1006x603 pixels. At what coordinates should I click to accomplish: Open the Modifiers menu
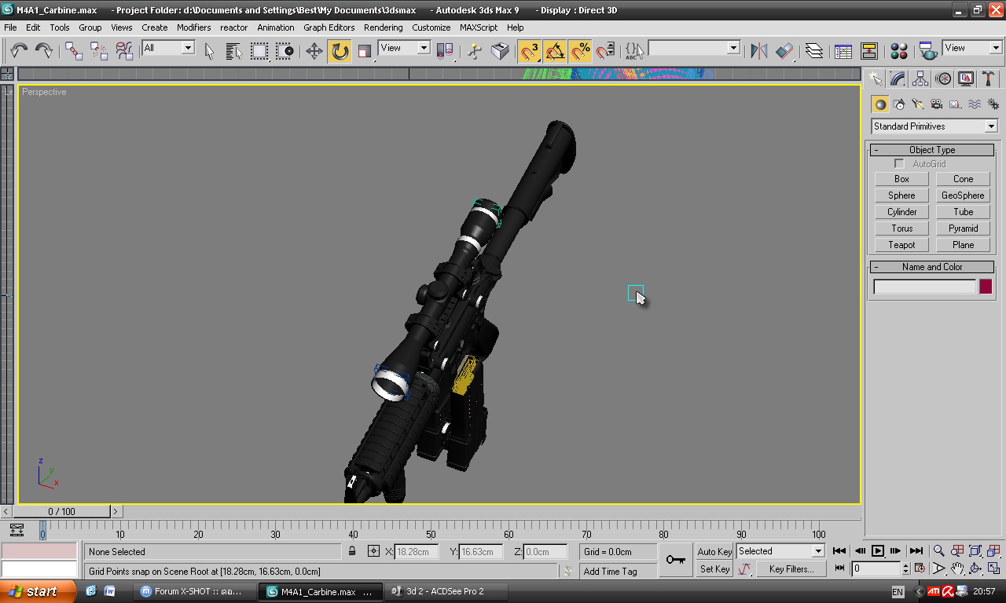pyautogui.click(x=193, y=27)
